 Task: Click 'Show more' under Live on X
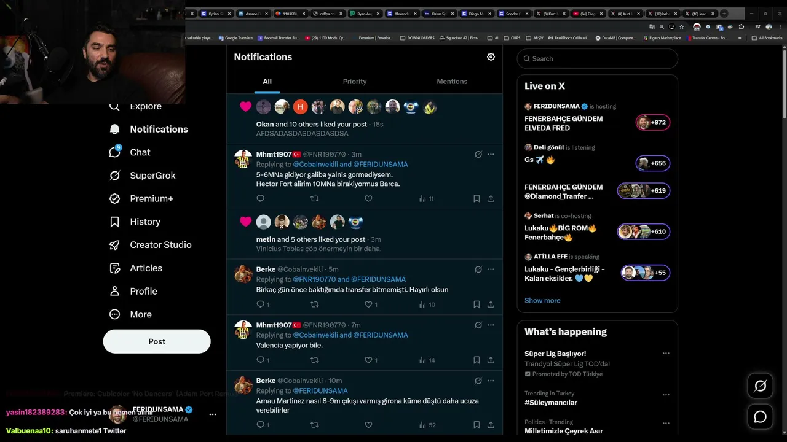[x=542, y=301]
